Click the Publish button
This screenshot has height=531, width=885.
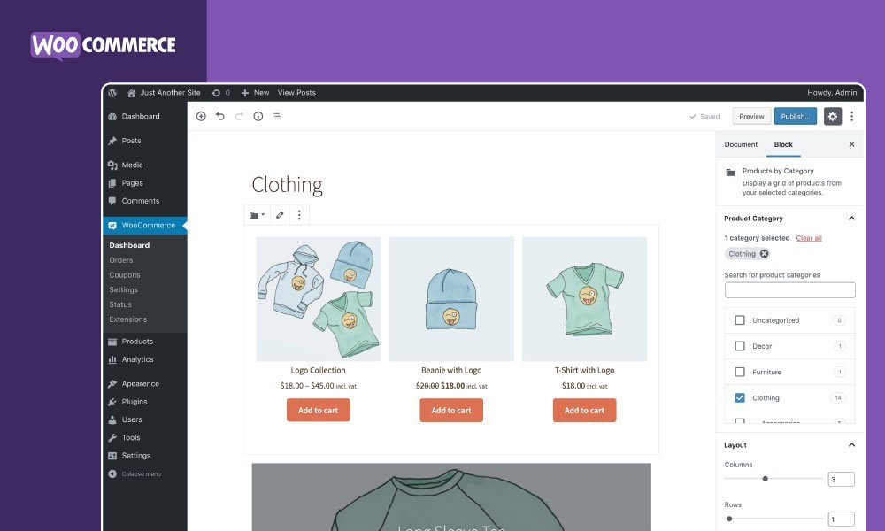(796, 116)
